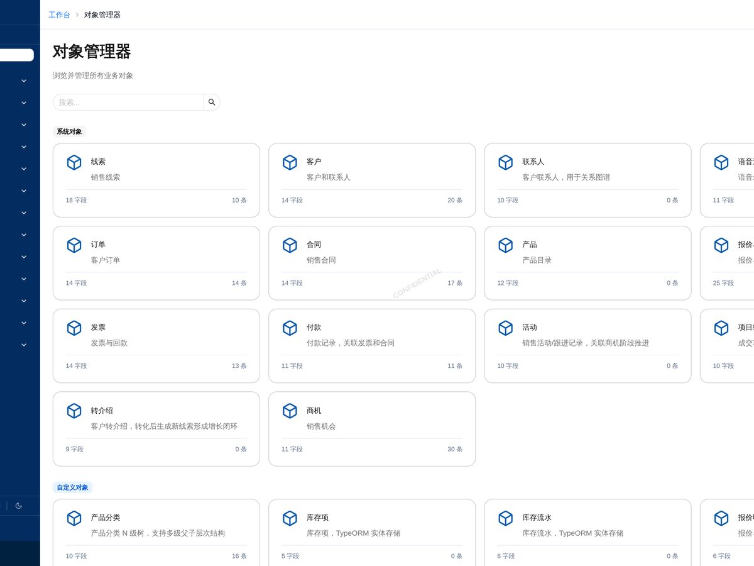Open the 活动 object title
754x566 pixels.
(x=530, y=328)
